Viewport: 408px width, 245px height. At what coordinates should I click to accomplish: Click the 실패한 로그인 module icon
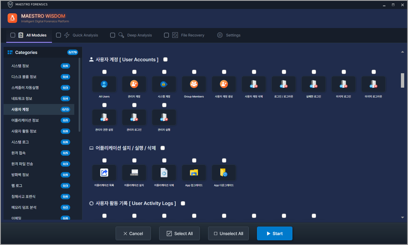(314, 84)
